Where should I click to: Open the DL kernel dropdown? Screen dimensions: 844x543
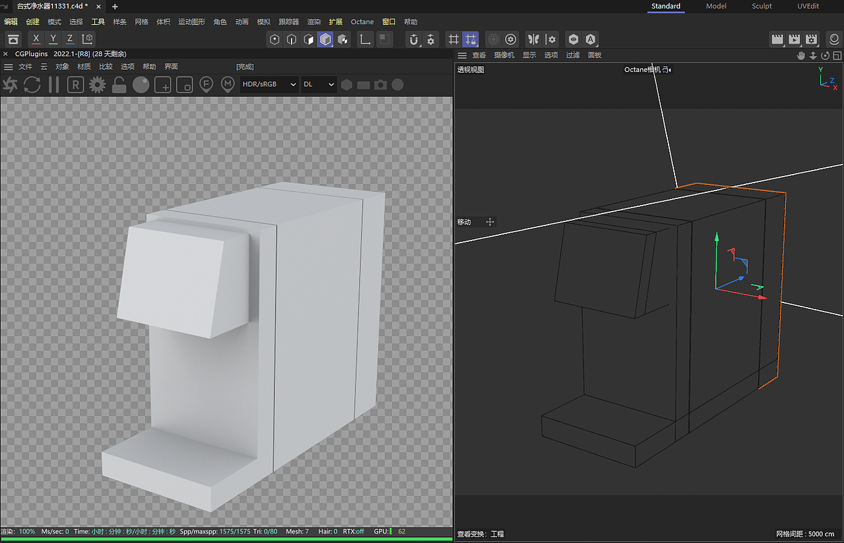[318, 84]
